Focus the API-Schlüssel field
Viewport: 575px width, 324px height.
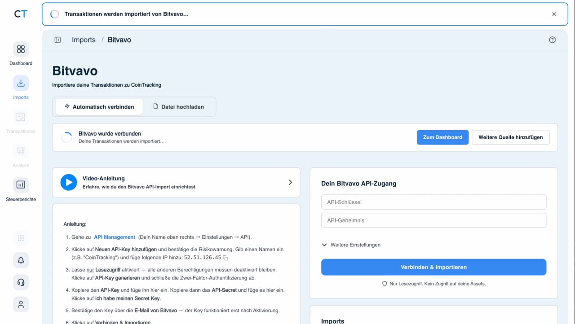coord(433,202)
